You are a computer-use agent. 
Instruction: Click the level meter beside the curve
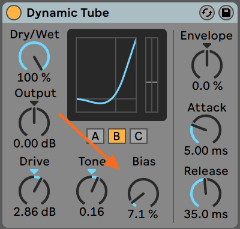pos(152,75)
